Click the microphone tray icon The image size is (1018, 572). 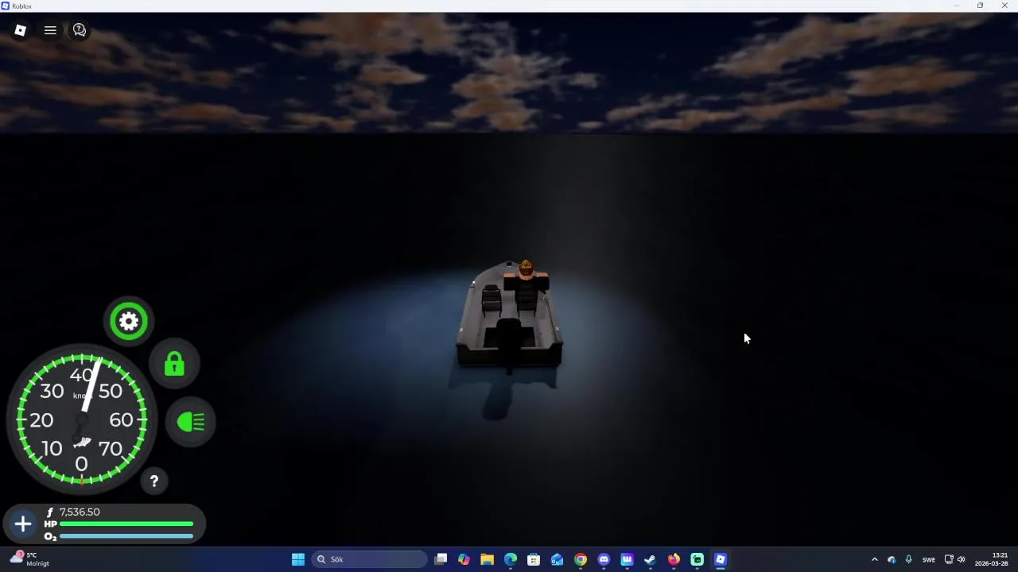click(x=908, y=559)
